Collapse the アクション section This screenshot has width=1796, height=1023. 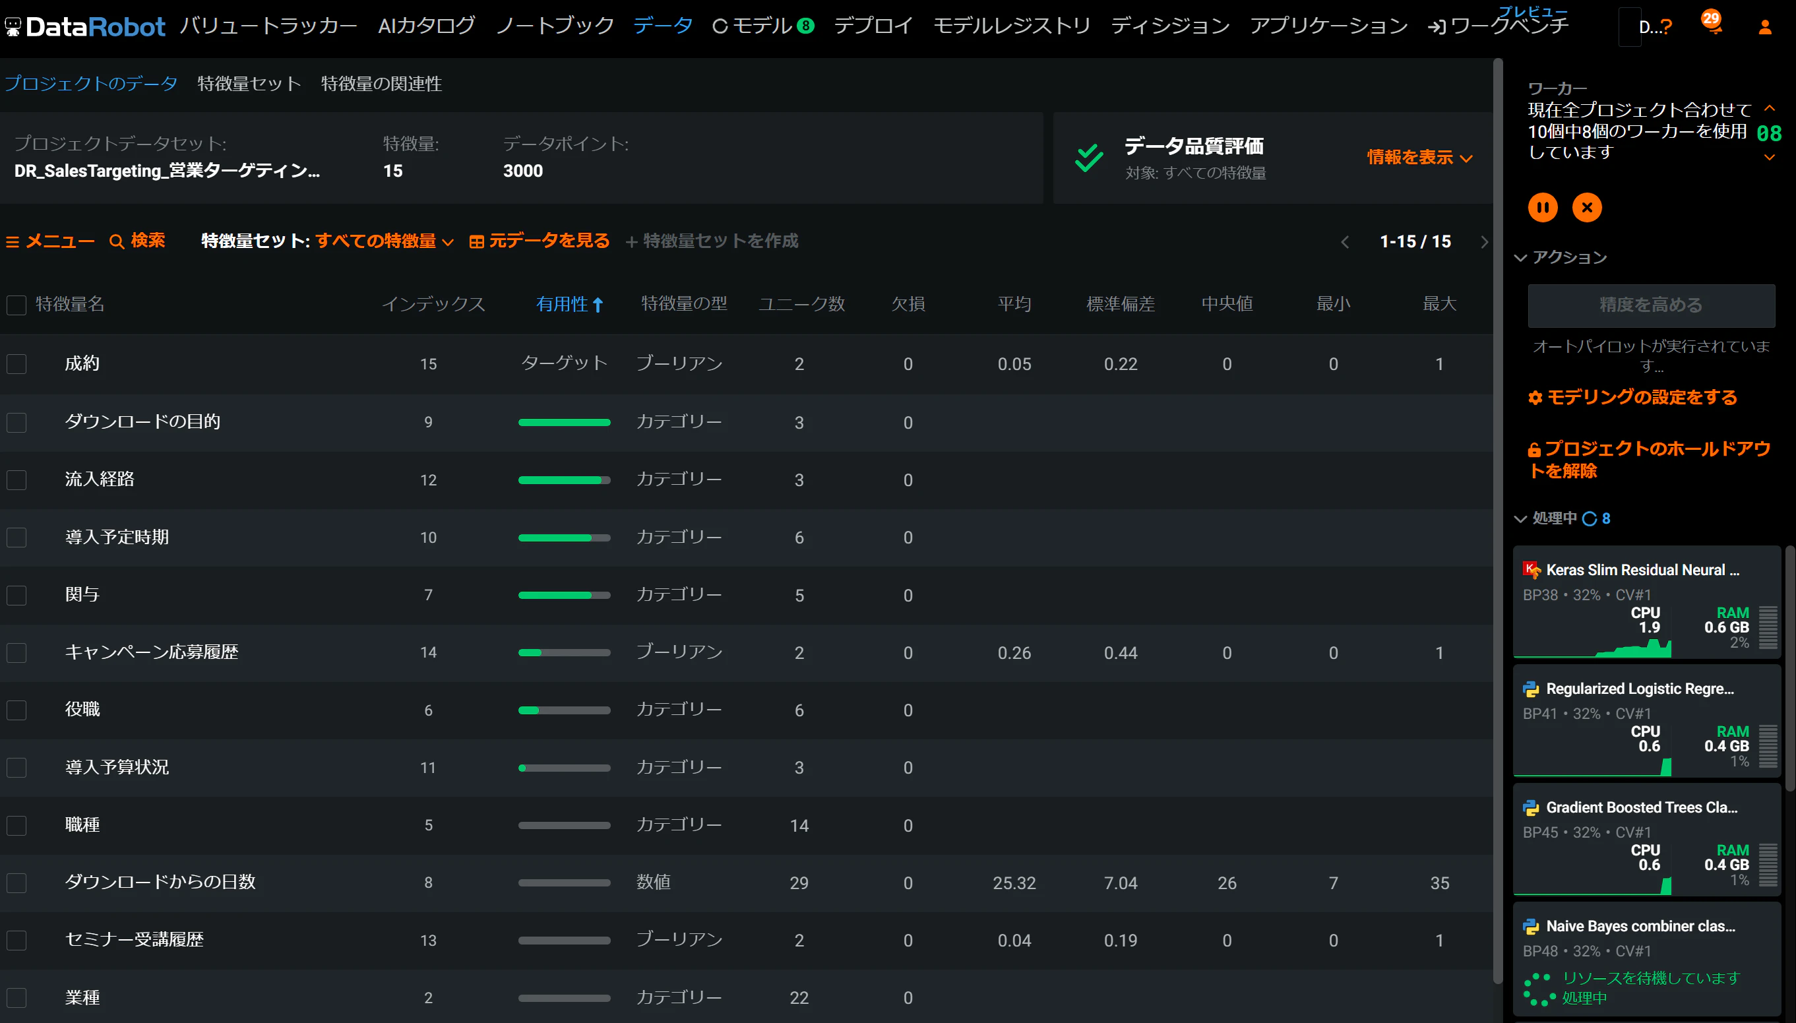pos(1560,258)
